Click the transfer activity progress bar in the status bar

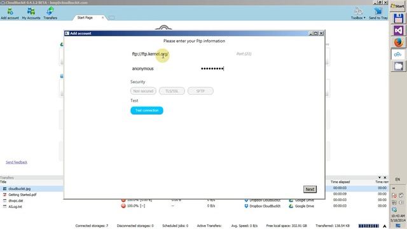tap(369, 226)
